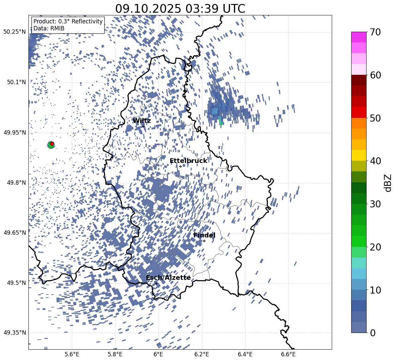Click the 49.8°N latitude label
The width and height of the screenshot is (396, 361).
[x=17, y=183]
